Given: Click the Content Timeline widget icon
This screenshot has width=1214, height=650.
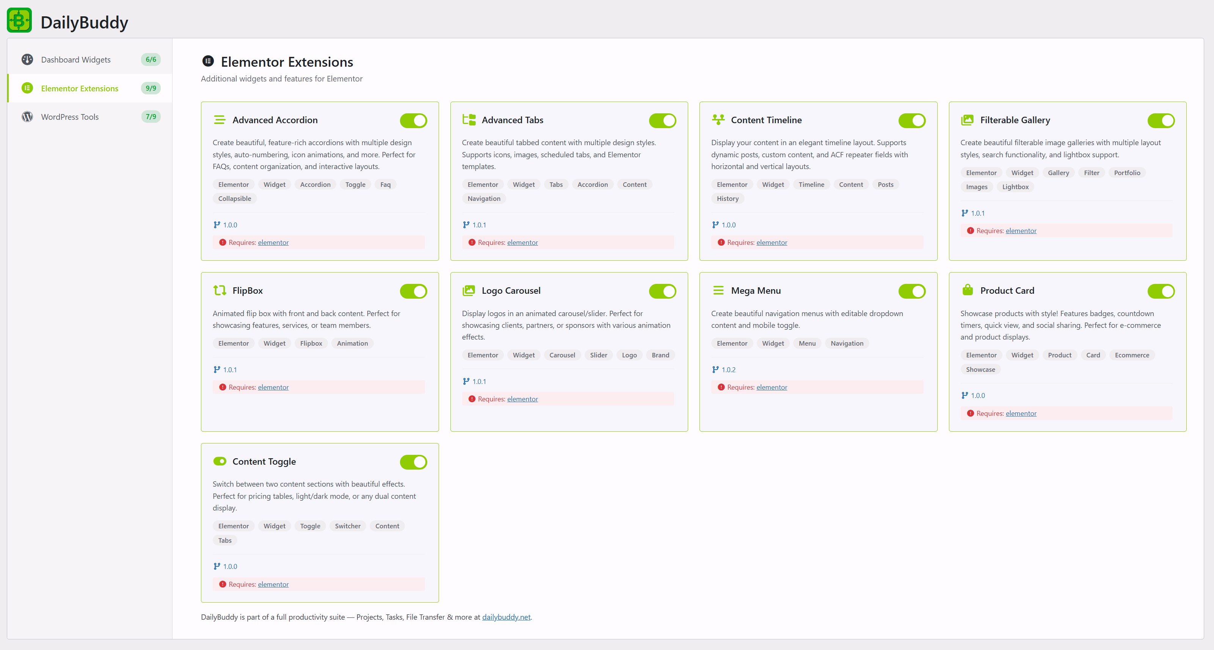Looking at the screenshot, I should click(718, 120).
